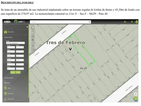Viewport: 141px width, 106px height.
Task: Click the locate button at map bottom-right
Action: click(136, 94)
